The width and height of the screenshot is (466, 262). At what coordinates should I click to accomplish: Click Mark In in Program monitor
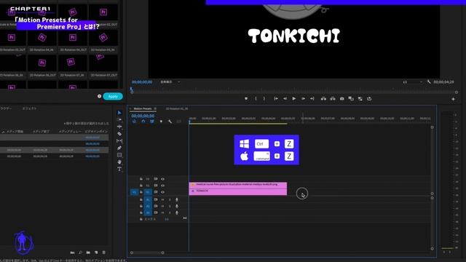(x=256, y=99)
